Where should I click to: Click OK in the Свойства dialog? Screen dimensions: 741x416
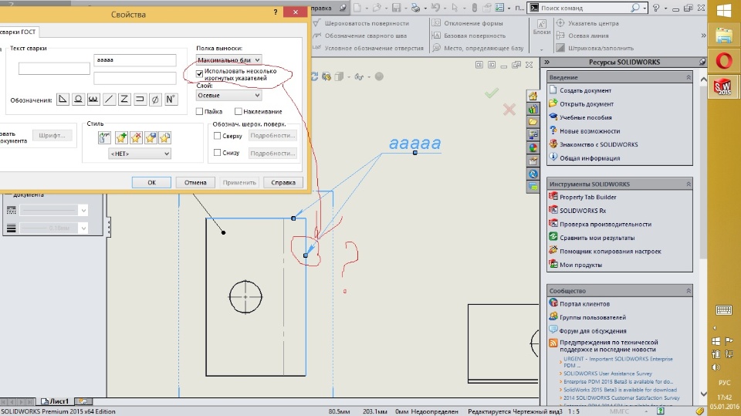[x=151, y=182]
